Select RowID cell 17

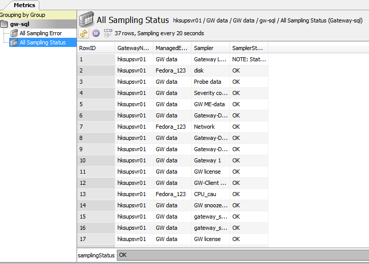(96, 239)
